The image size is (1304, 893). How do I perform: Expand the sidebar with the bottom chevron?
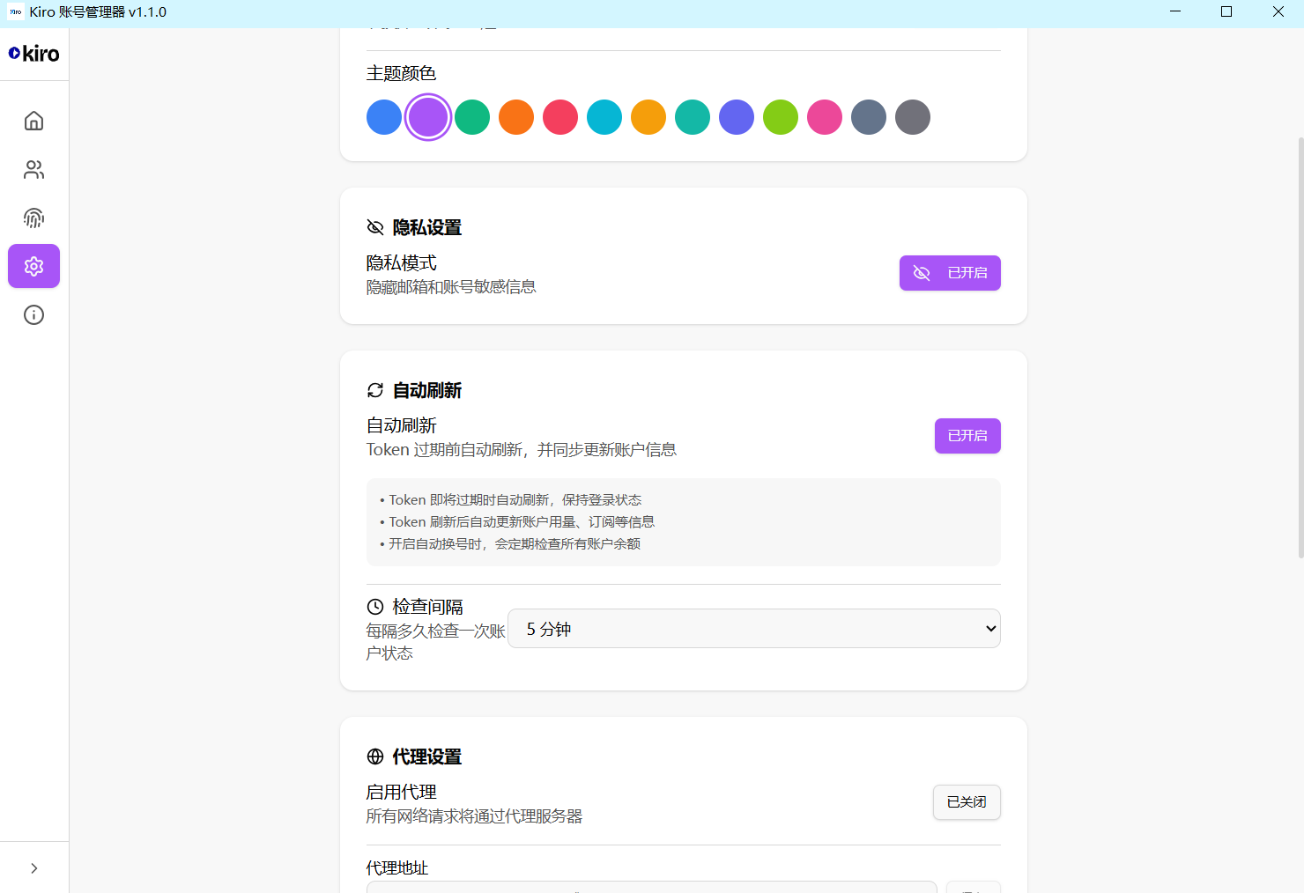pos(33,868)
